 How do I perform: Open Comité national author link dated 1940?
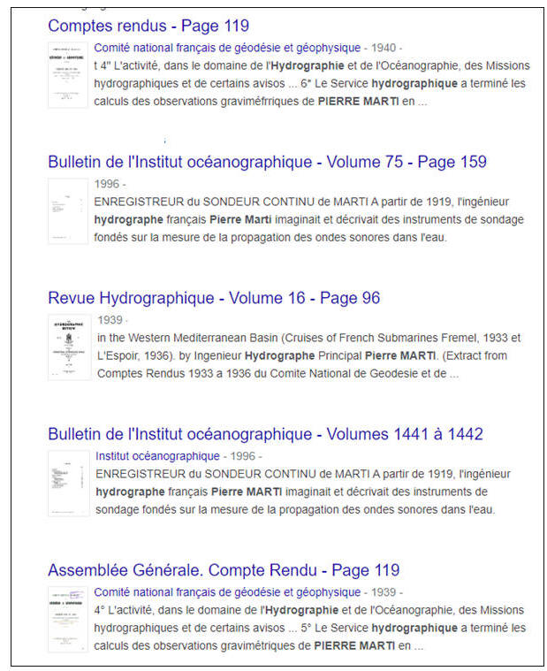[227, 48]
